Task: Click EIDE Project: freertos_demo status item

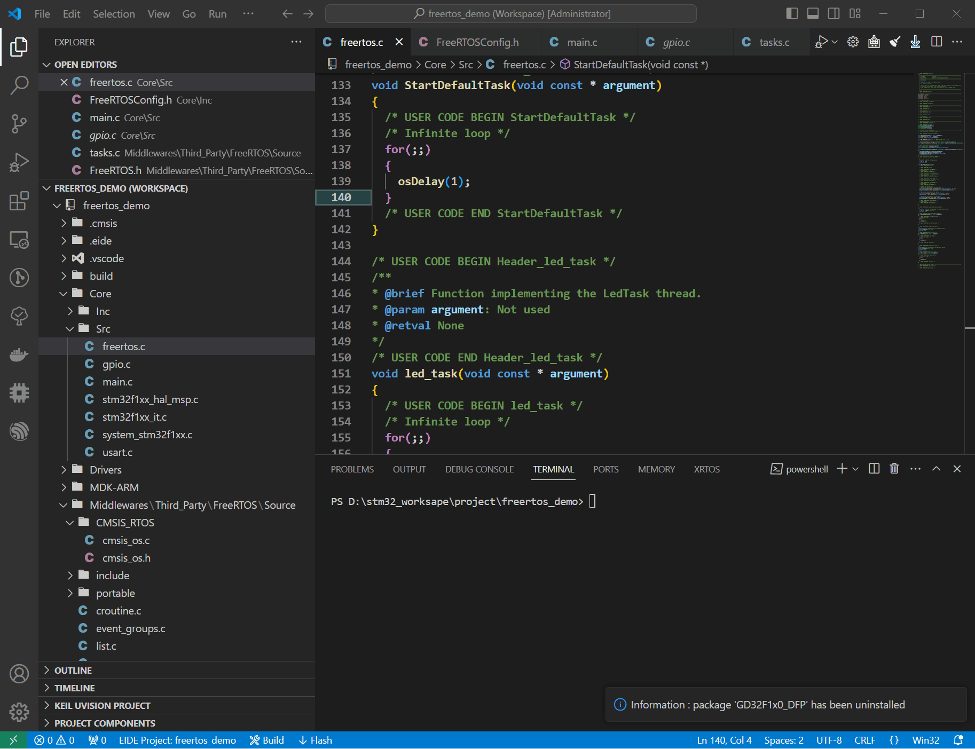Action: point(177,740)
